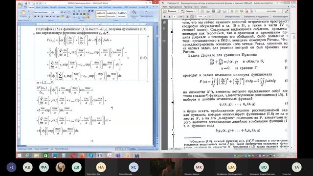The width and height of the screenshot is (313, 176).
Task: Apply the Заголовок style in Word
Action: (122, 14)
